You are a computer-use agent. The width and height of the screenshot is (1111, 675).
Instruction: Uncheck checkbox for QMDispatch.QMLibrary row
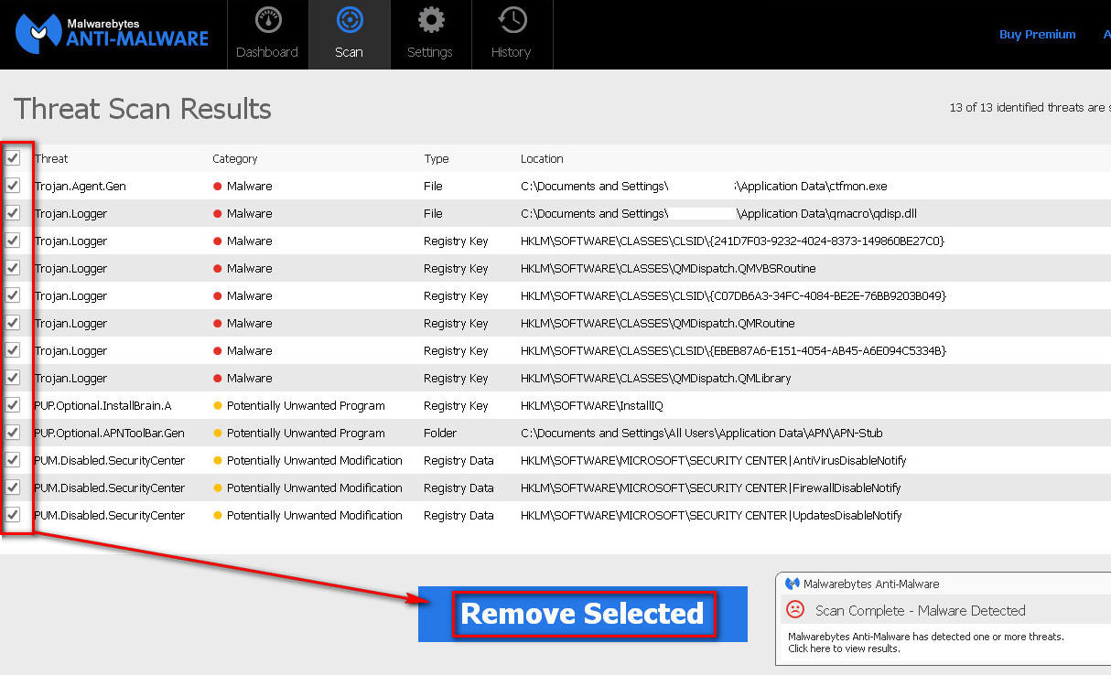tap(13, 378)
